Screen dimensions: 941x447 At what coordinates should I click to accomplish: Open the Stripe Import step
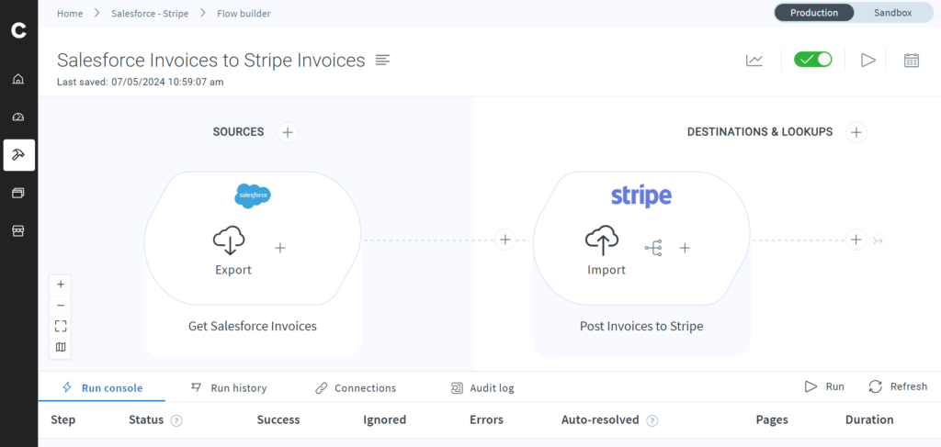607,251
